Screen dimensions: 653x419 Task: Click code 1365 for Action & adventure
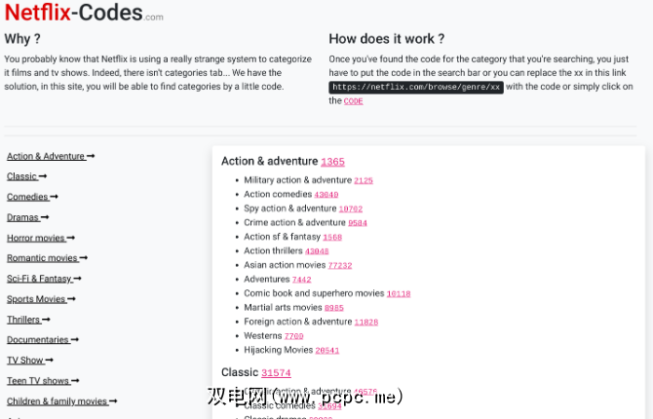tap(332, 162)
